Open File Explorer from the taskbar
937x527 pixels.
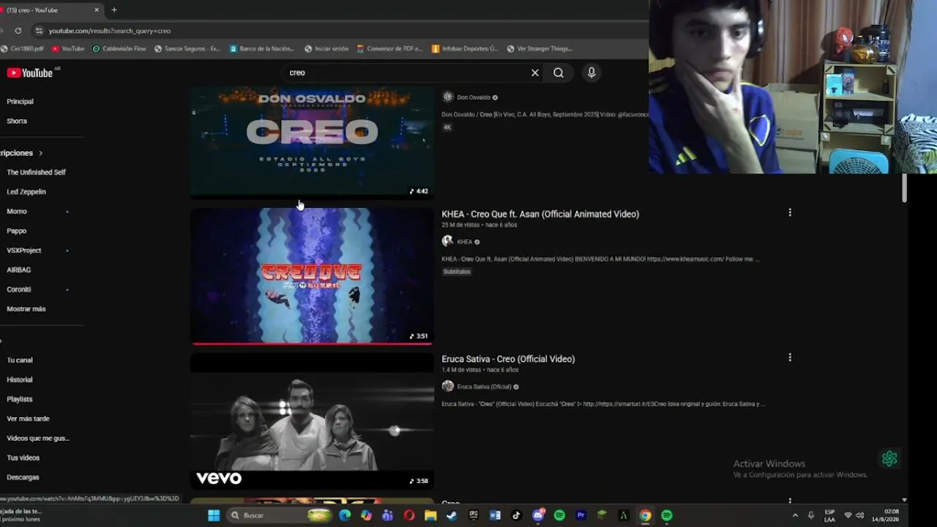430,515
